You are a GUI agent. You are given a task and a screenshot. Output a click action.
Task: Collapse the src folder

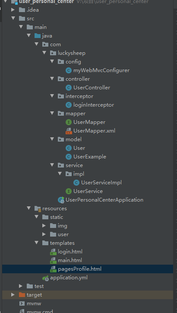[13, 18]
